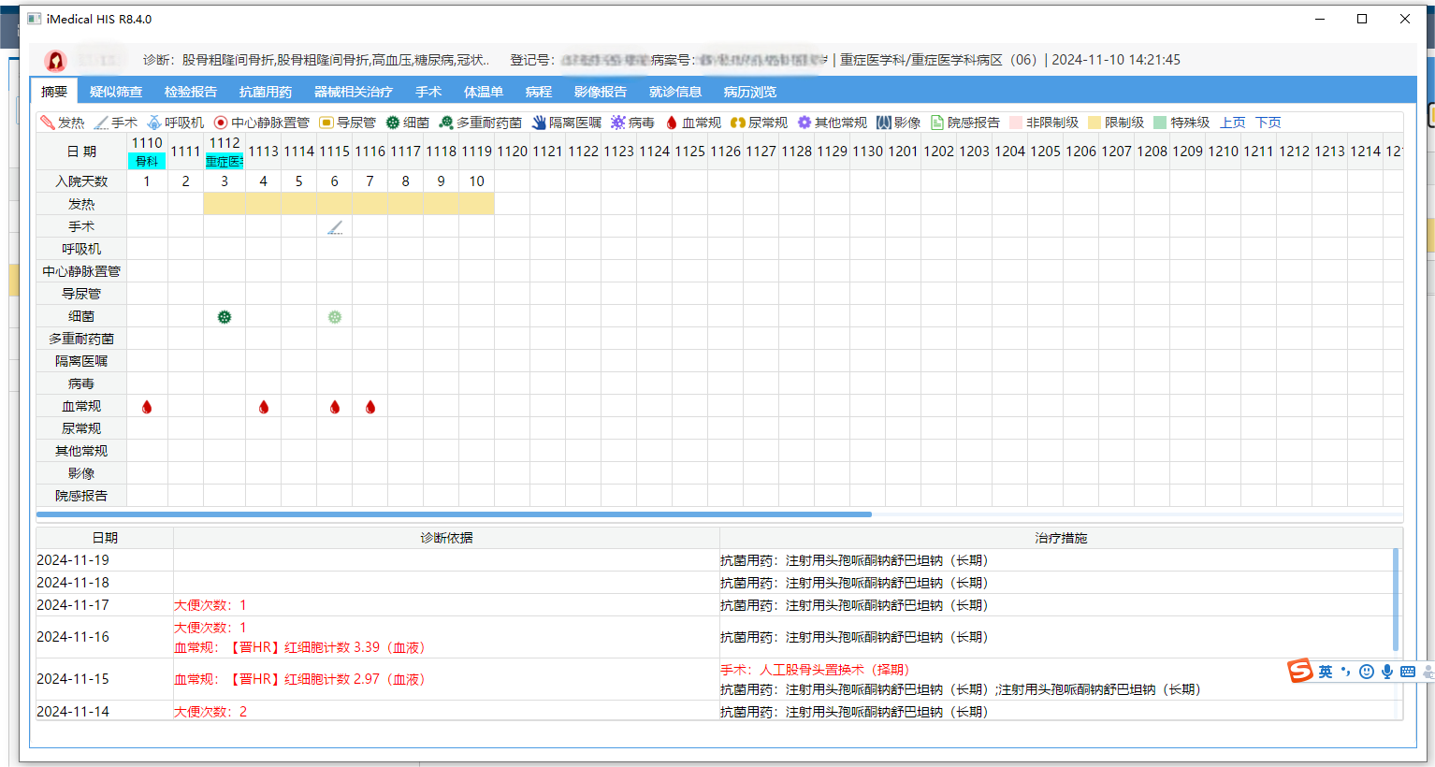The image size is (1435, 767).
Task: Click the 多重耐药菌 legend icon
Action: pyautogui.click(x=446, y=123)
